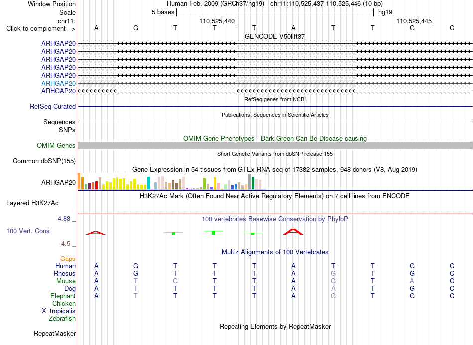This screenshot has height=345, width=473.
Task: Open GENCODE V50lift37 track title
Action: coord(275,36)
